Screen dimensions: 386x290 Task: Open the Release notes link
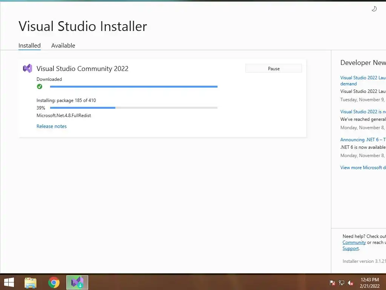[x=51, y=126]
